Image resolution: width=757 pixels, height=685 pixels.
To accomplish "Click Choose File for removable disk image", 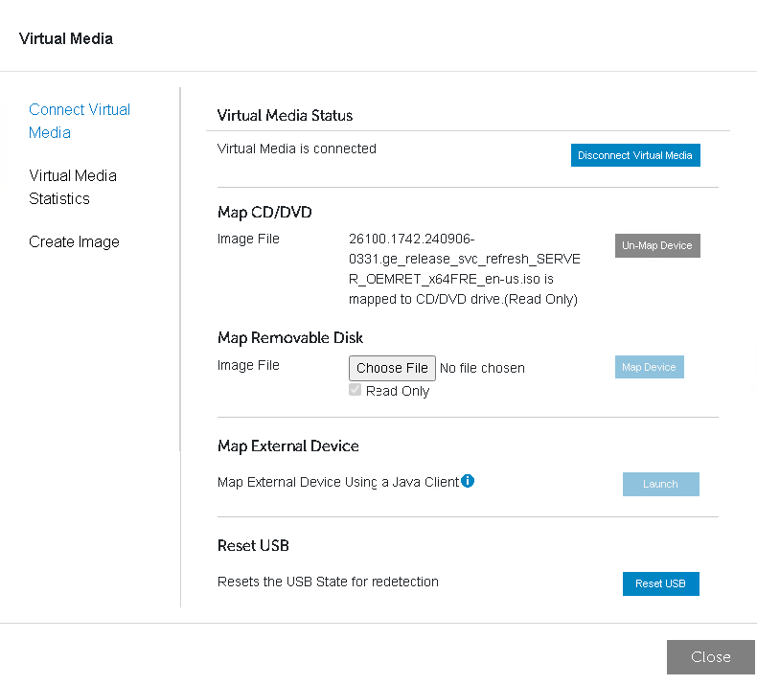I will coord(392,368).
